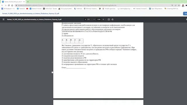Screen dimensions: 187x105
Task: Reload the current browser page
Action: click(x=9, y=5)
